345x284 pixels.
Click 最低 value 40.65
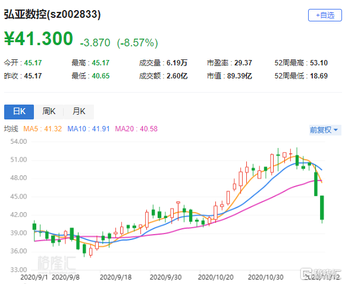pos(101,76)
